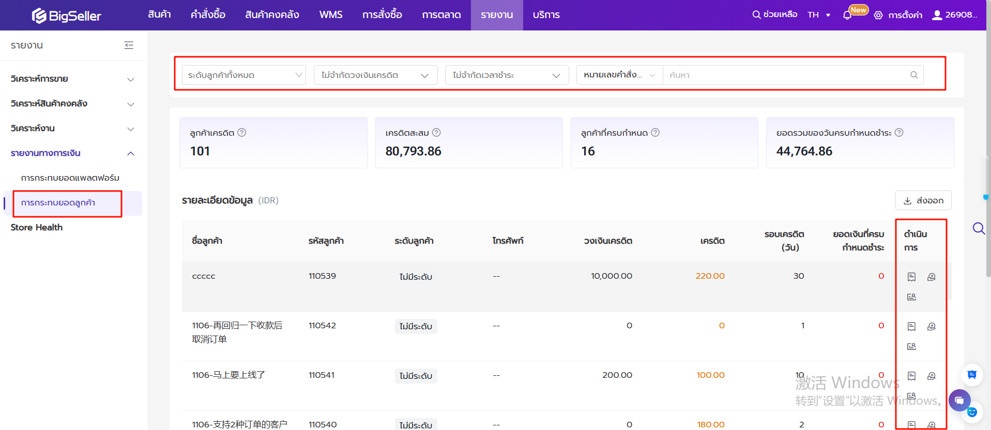
Task: Click the receipt icon in the ccccc row
Action: [911, 277]
